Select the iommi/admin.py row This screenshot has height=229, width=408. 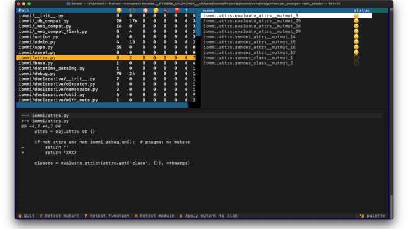[x=106, y=42]
